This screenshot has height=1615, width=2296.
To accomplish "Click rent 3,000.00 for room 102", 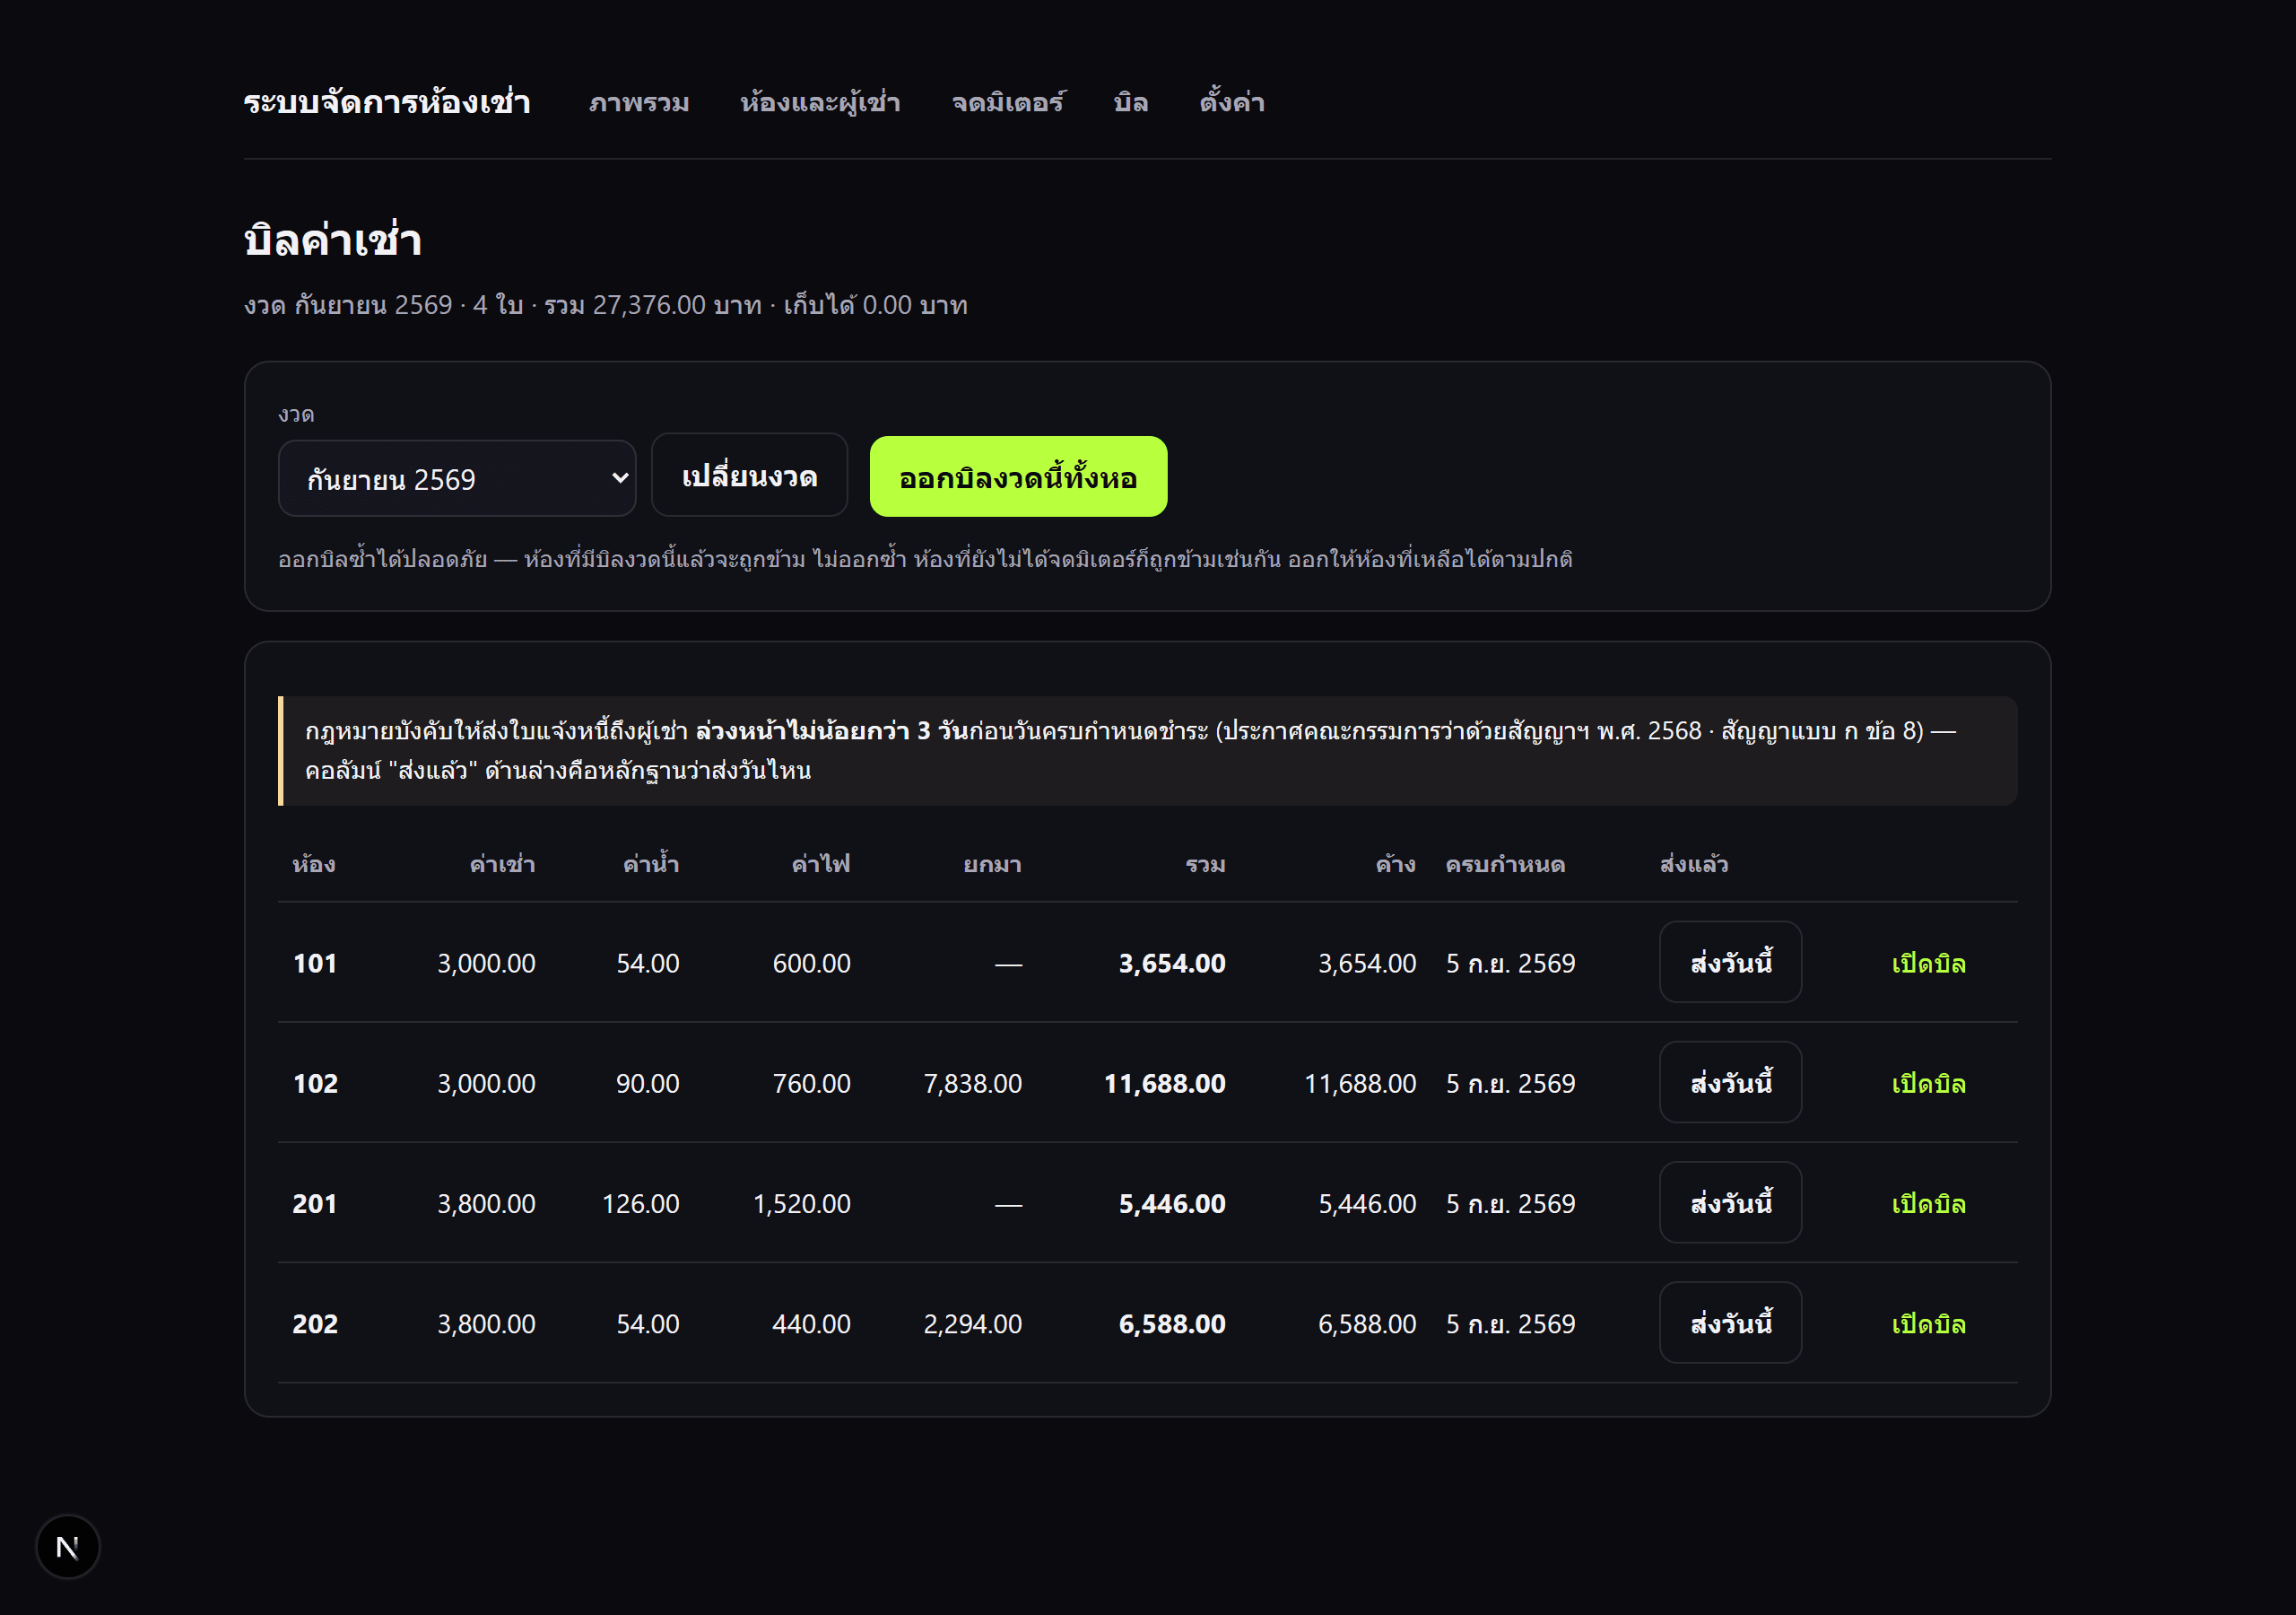I will pos(486,1083).
